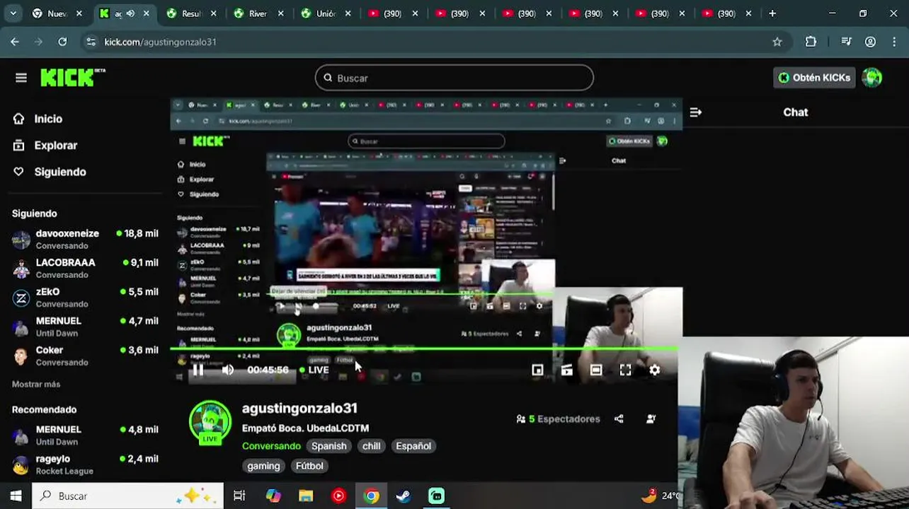
Task: Close the River tab
Action: pos(280,13)
